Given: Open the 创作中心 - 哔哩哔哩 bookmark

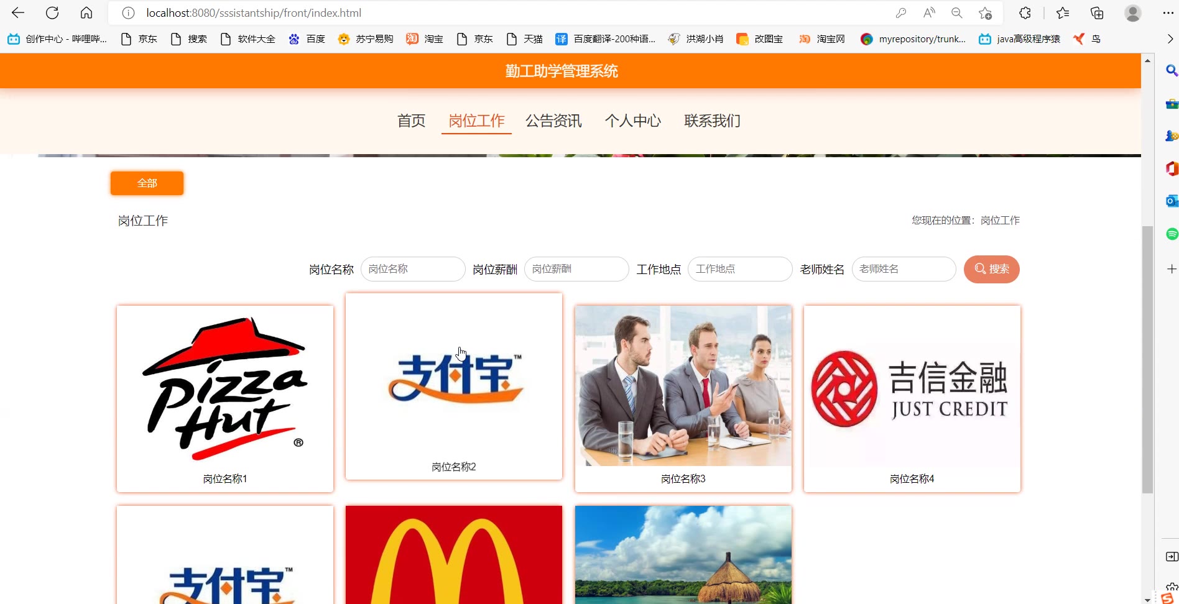Looking at the screenshot, I should 57,39.
